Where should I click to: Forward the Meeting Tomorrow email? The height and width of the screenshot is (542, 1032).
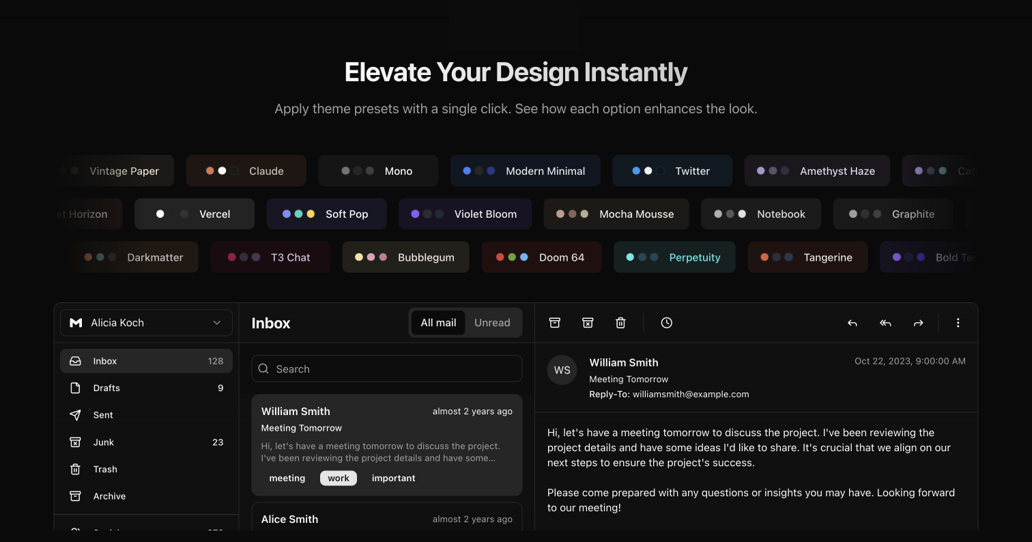click(918, 323)
